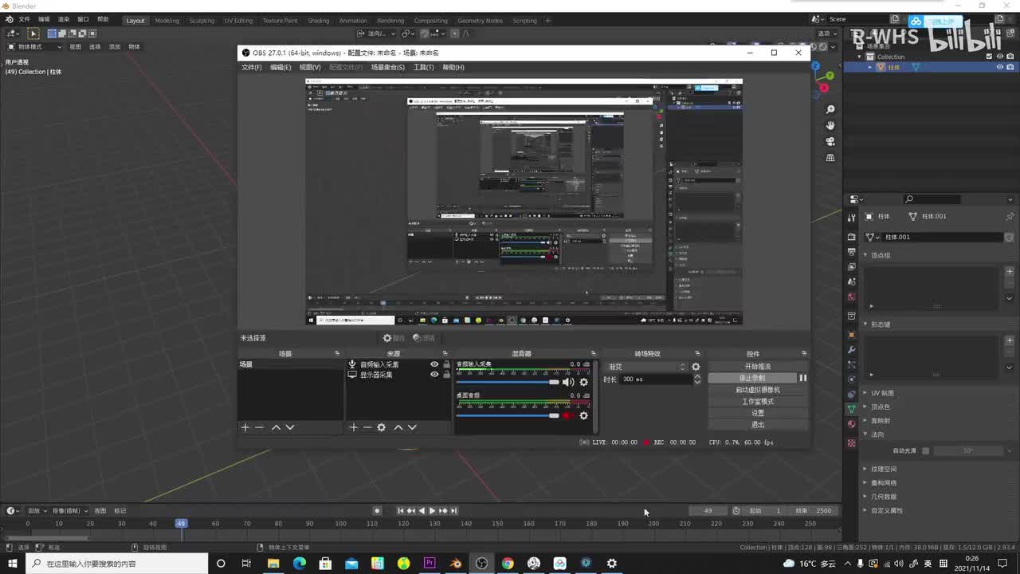Open the OBS transition type dropdown 渐变
Image resolution: width=1020 pixels, height=574 pixels.
click(646, 367)
